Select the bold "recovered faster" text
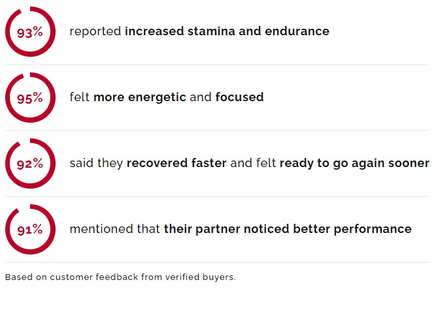Viewport: 438px width, 310px height. 177,163
